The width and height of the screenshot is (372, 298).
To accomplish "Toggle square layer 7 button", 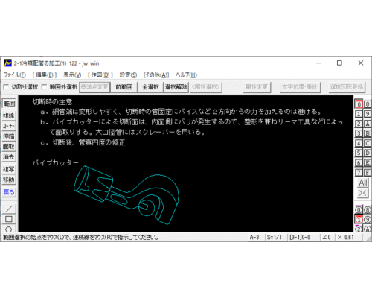I will pos(359,172).
